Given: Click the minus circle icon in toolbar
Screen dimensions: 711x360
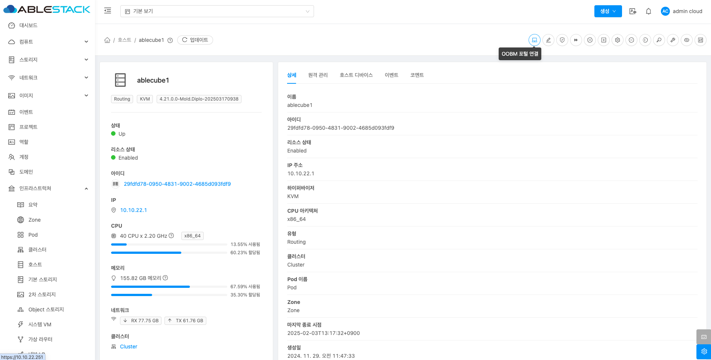Looking at the screenshot, I should 631,40.
